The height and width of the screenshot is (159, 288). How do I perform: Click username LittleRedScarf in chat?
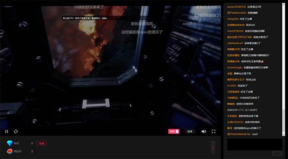[235, 43]
